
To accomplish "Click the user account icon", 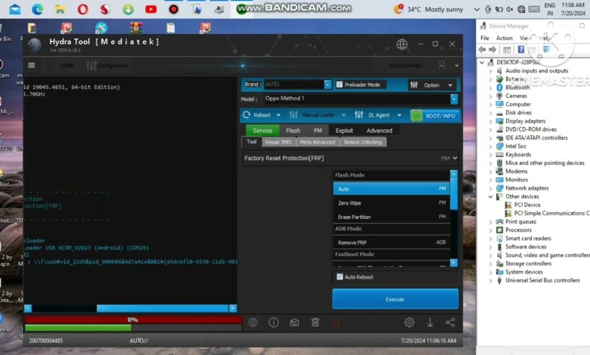I will (442, 66).
